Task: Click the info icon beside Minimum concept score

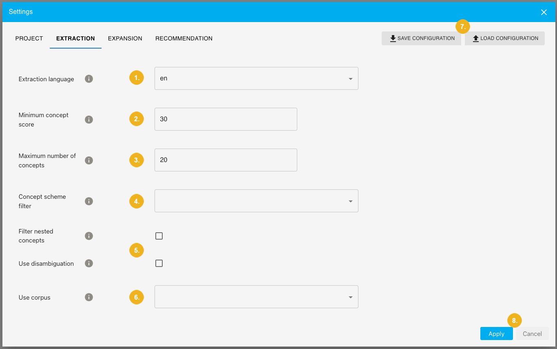Action: [x=89, y=119]
